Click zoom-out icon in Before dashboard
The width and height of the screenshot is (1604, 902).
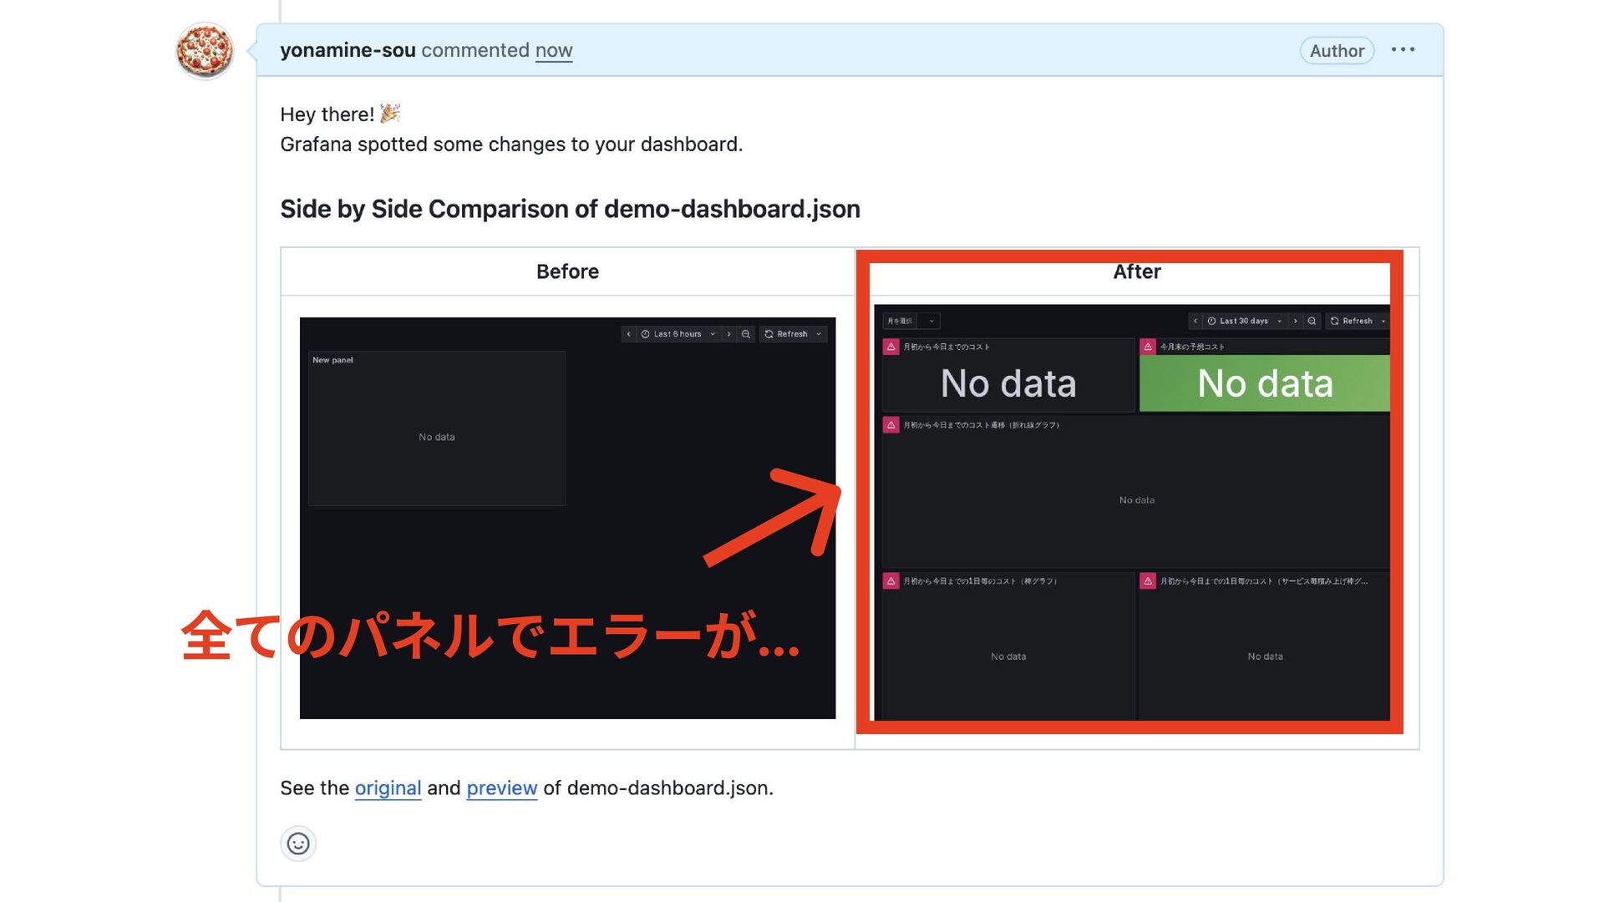(x=746, y=334)
